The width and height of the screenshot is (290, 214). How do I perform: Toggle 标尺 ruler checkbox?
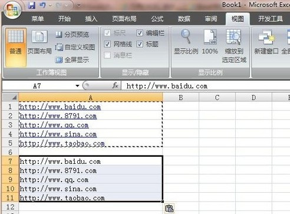[107, 33]
